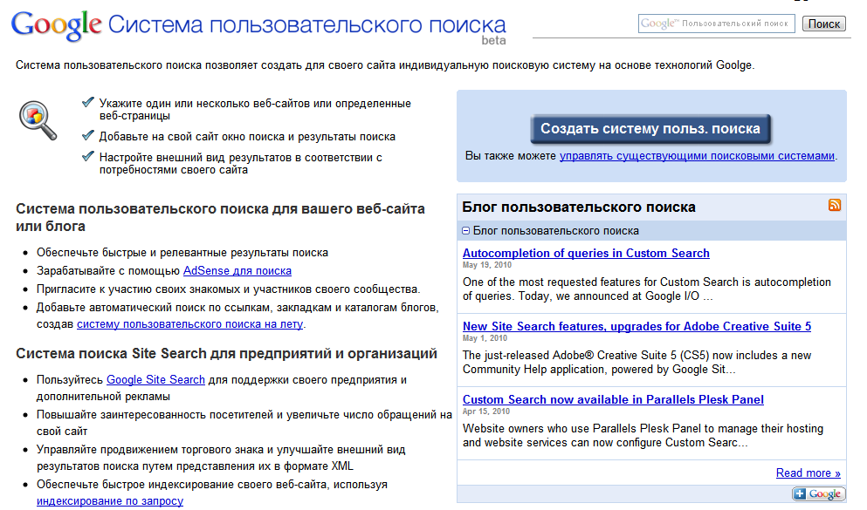Open the AdSense для поиска link
This screenshot has width=867, height=510.
(x=237, y=271)
